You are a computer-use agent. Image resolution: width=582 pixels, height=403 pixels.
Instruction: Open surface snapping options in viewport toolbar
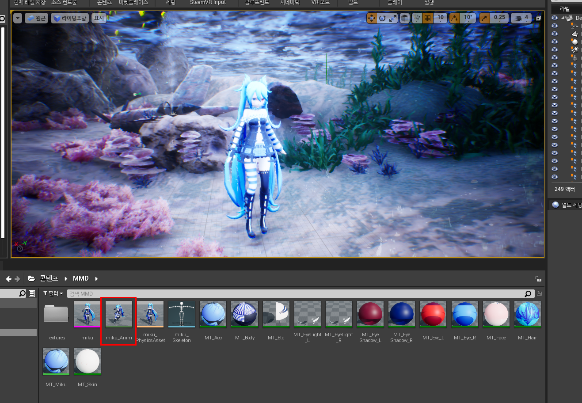(x=417, y=18)
